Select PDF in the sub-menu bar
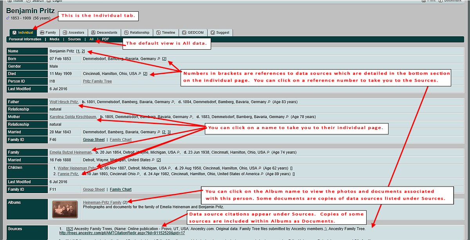This screenshot has width=470, height=240. click(x=105, y=39)
